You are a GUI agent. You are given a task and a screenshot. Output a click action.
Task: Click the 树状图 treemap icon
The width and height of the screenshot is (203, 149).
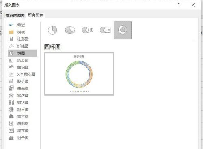click(x=11, y=103)
